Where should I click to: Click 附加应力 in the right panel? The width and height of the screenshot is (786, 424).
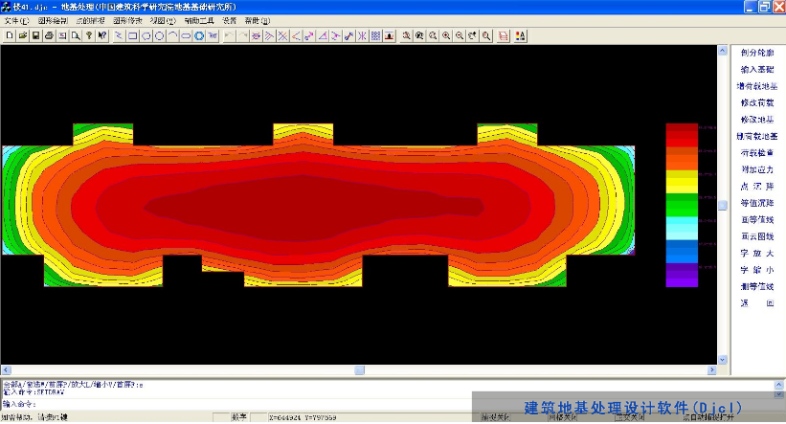pyautogui.click(x=757, y=169)
